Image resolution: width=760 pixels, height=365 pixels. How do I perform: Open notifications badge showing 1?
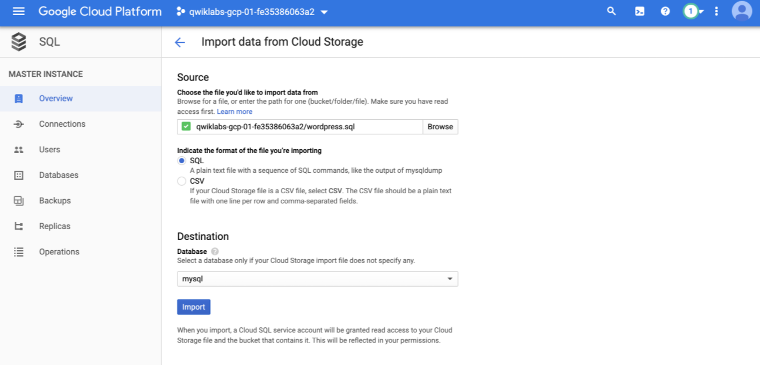[691, 11]
